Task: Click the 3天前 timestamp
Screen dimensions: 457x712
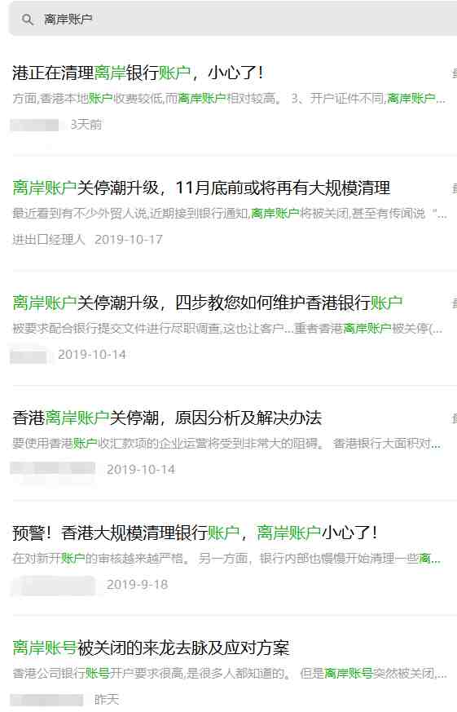Action: pos(86,125)
